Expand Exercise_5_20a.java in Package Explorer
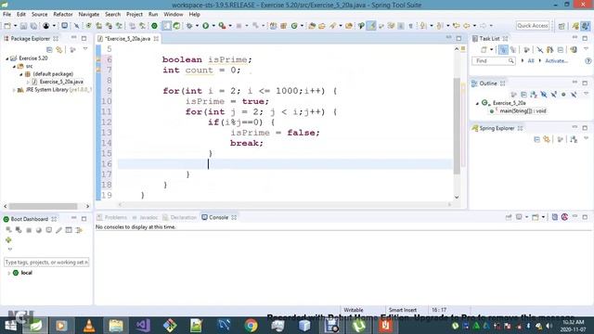The width and height of the screenshot is (594, 334). (x=28, y=83)
